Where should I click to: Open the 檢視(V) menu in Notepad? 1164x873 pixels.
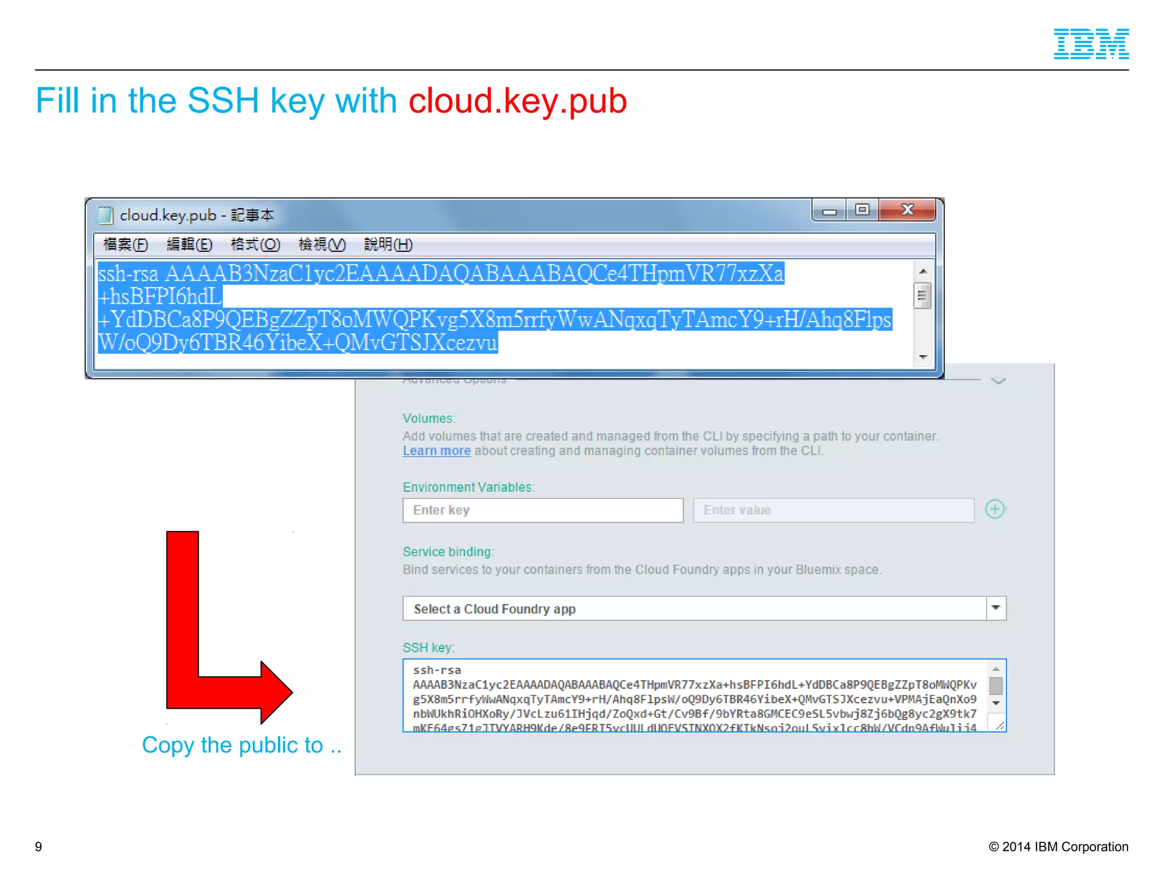coord(322,244)
